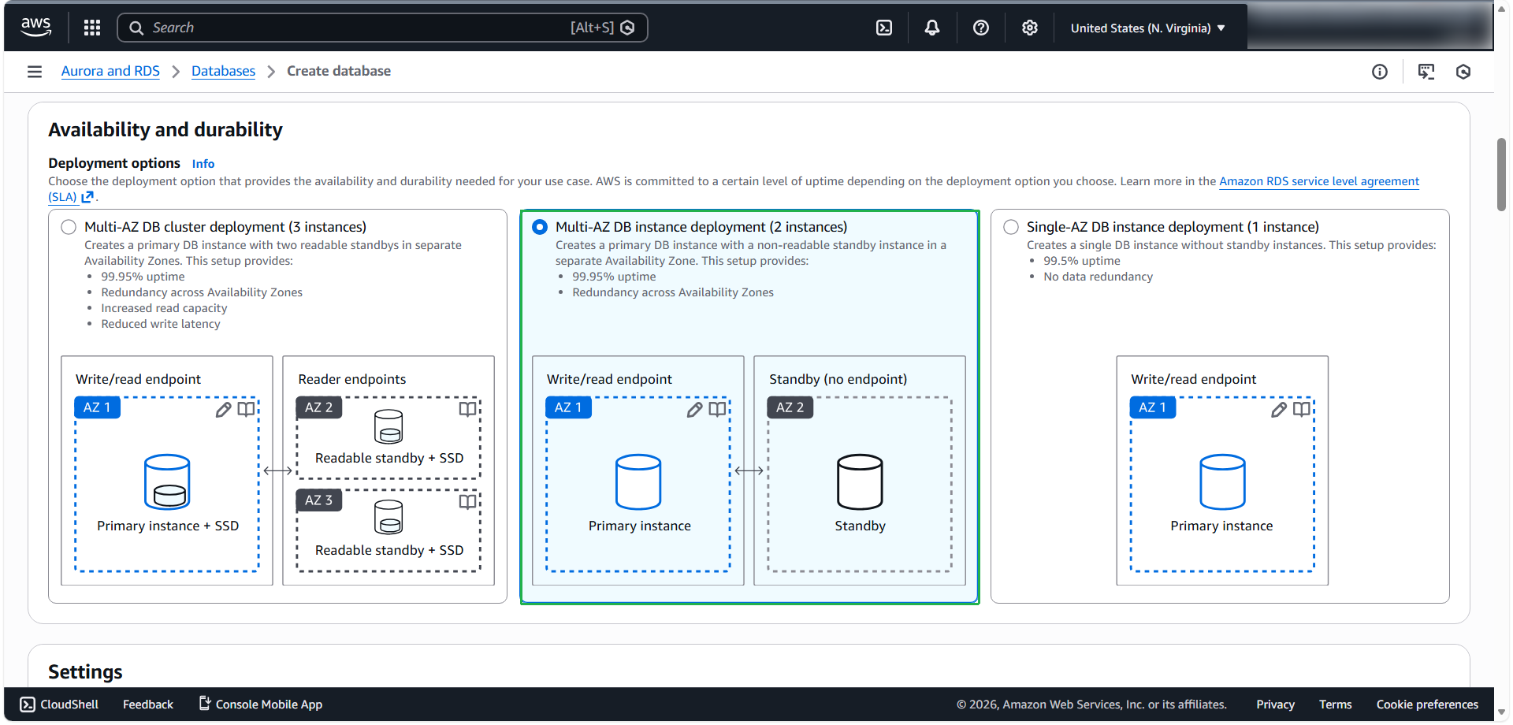1513x725 pixels.
Task: Open the info panel icon under the top bar
Action: click(x=1380, y=72)
